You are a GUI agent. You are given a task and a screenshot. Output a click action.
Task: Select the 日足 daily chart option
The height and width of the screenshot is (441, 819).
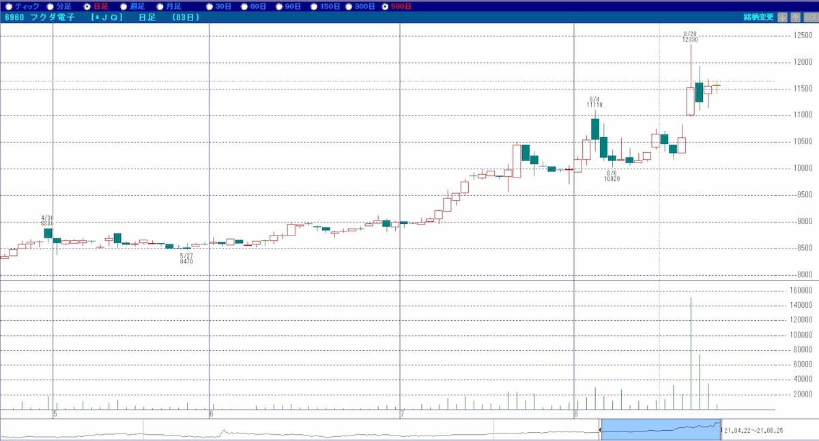(87, 6)
